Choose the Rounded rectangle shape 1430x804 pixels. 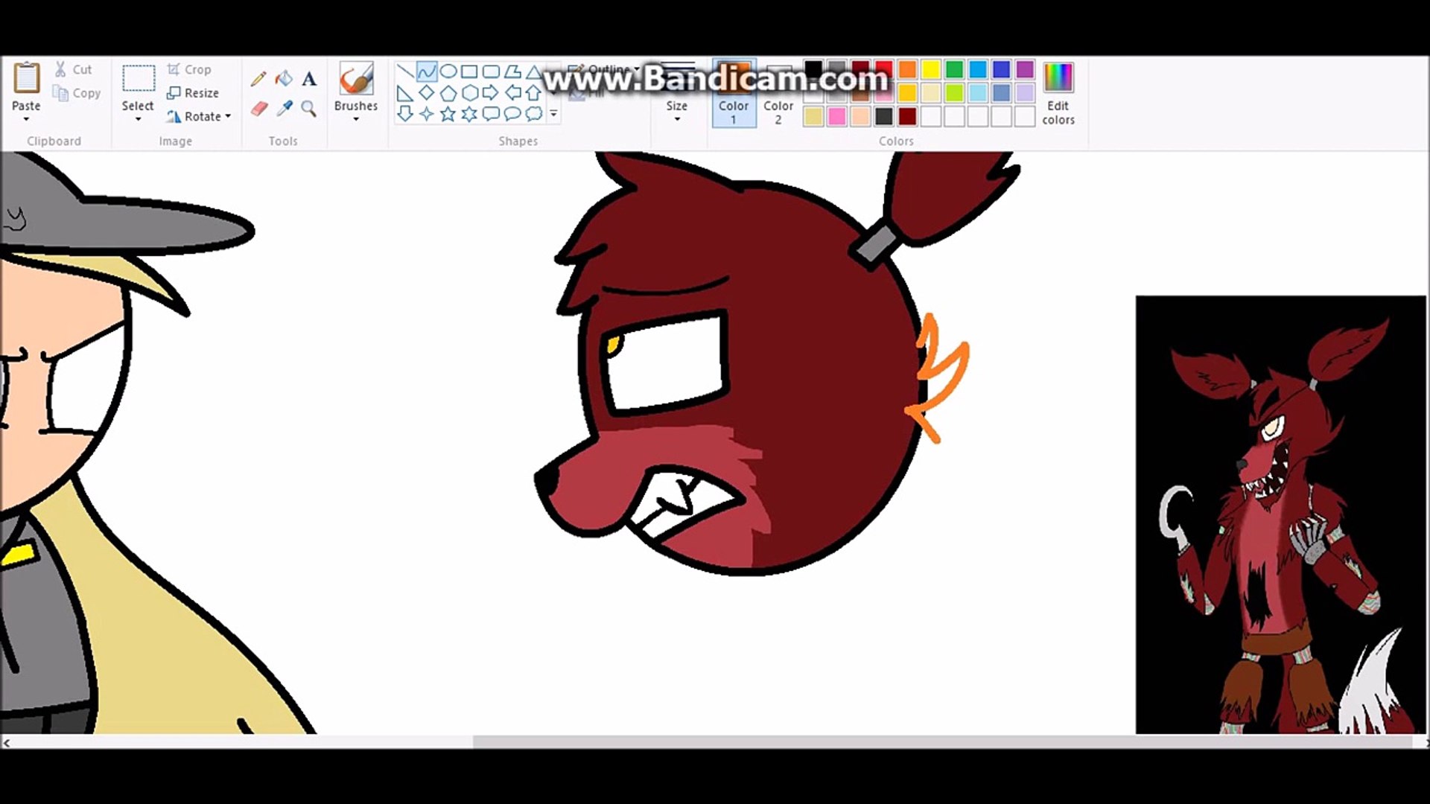491,71
